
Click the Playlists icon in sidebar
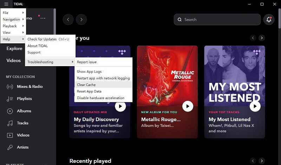[10, 99]
